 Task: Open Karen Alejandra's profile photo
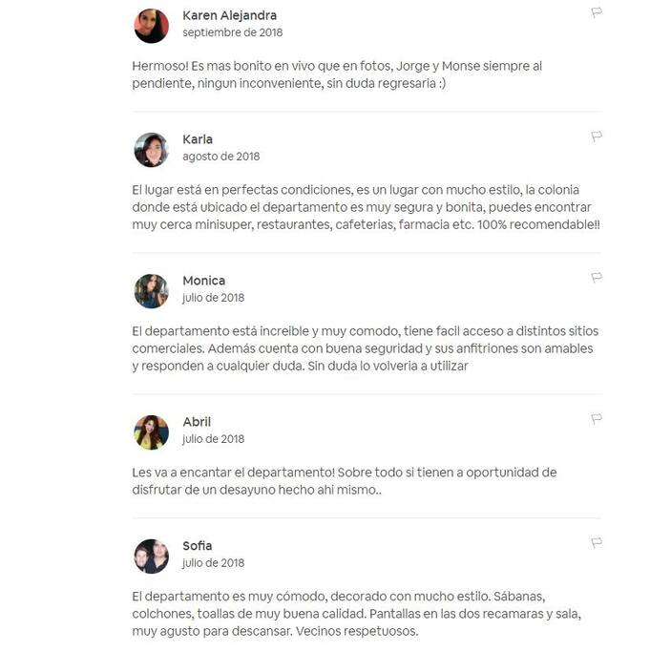tap(152, 26)
